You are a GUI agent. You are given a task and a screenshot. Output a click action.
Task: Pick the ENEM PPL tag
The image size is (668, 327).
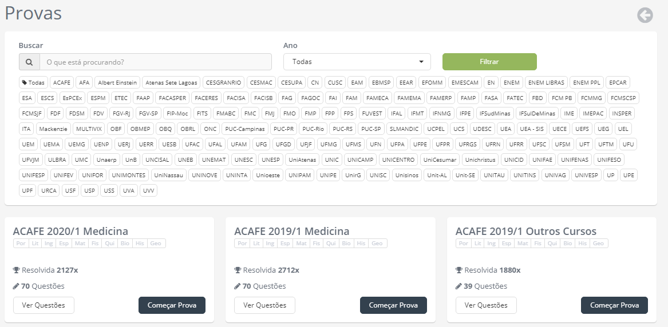(587, 82)
